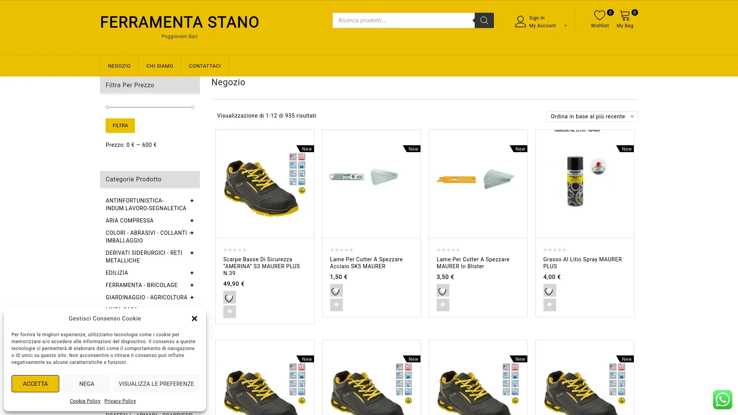Open the CONTATTACI menu item
This screenshot has height=415, width=738.
205,66
